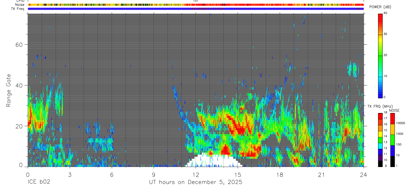
Task: Click the 100 label on the NOISE legend
Action: 399,144
